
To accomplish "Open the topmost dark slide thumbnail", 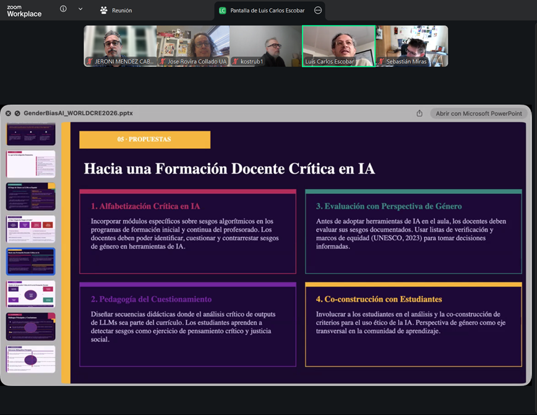I will 31,134.
